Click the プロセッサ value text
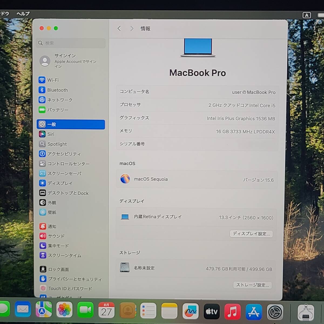 pyautogui.click(x=242, y=105)
